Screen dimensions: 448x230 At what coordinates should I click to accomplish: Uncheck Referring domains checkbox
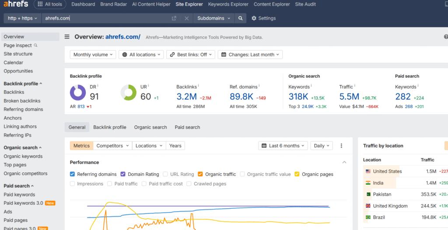pos(72,174)
